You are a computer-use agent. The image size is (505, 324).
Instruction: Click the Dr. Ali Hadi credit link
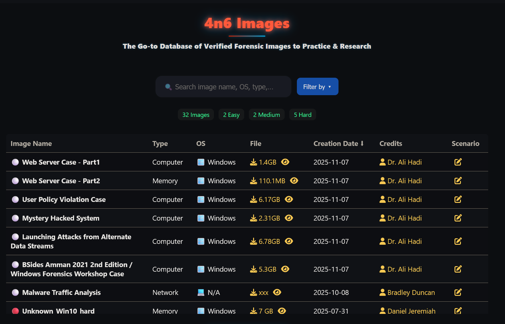pos(404,162)
